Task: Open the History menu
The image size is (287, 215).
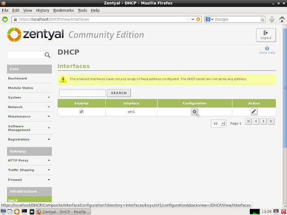Action: point(43,10)
